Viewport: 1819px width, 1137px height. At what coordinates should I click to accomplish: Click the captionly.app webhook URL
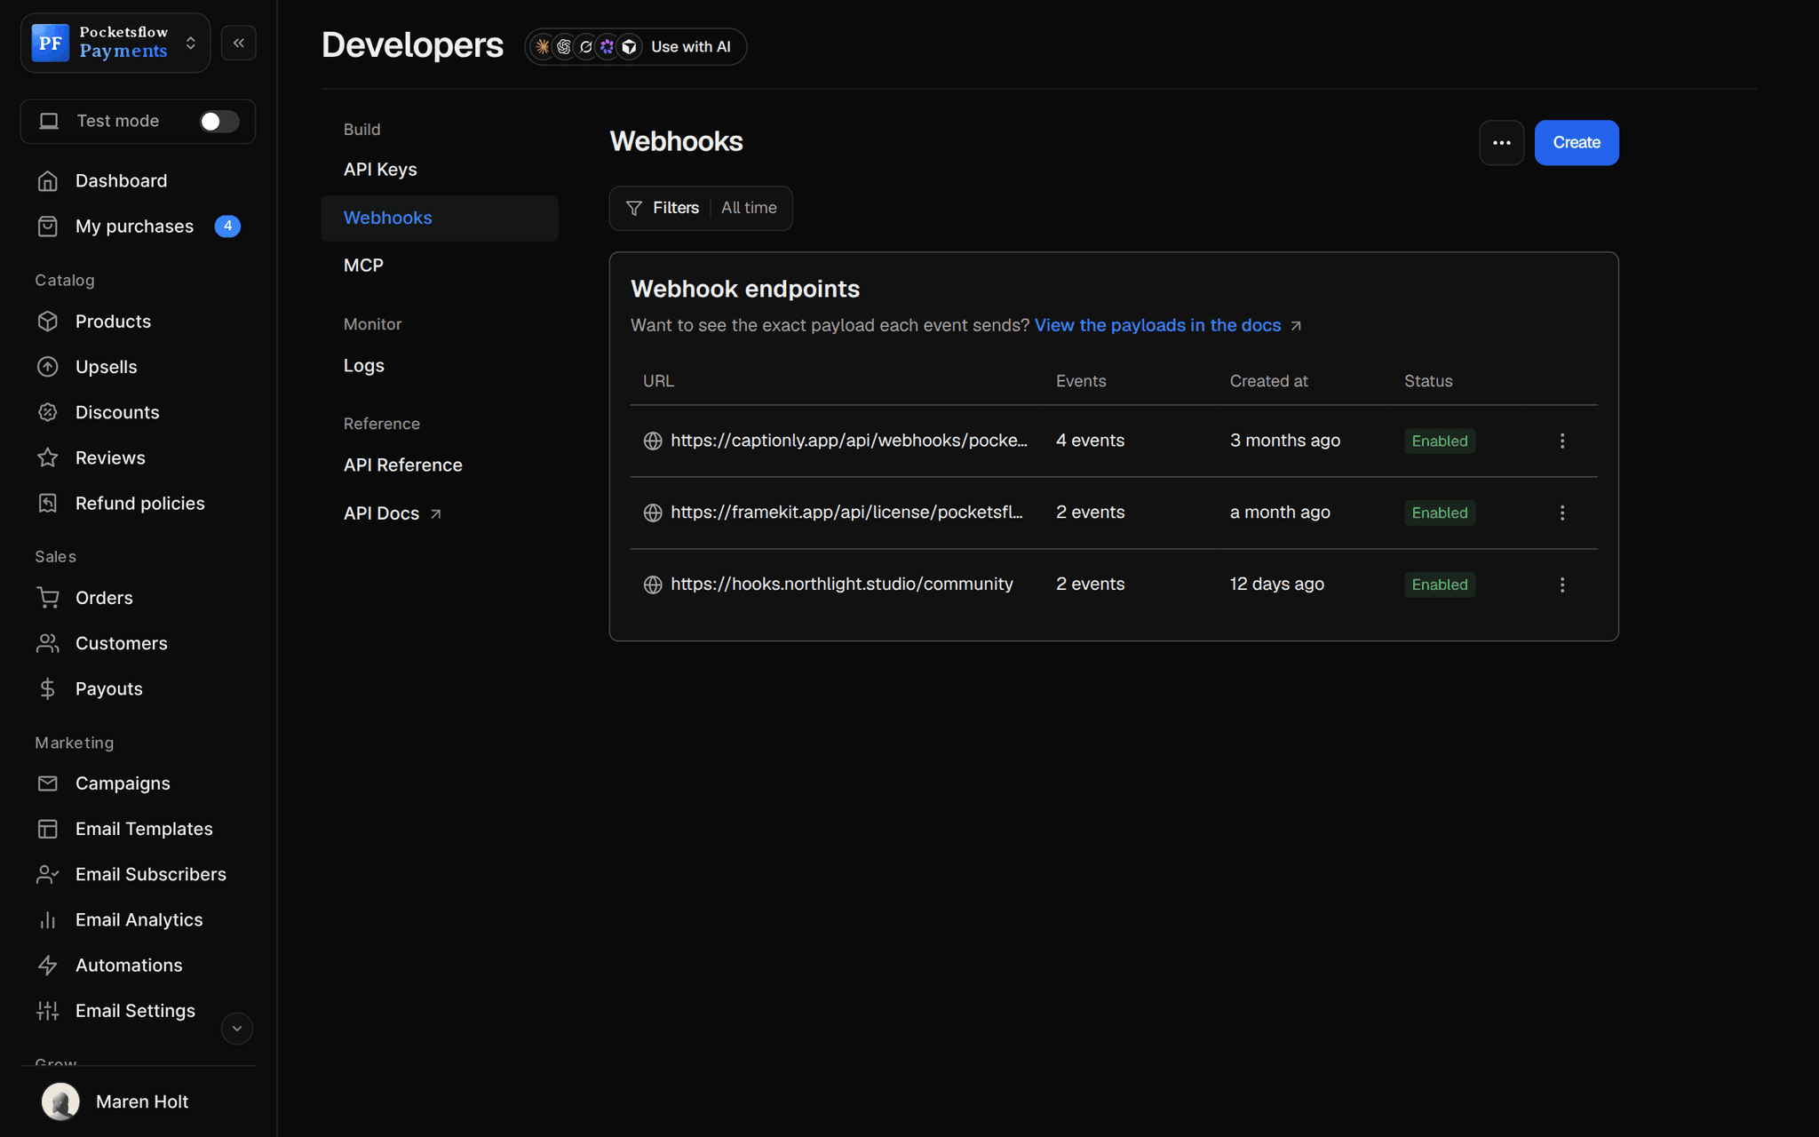(849, 441)
